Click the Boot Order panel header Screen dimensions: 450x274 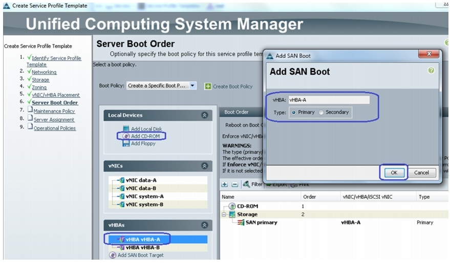(236, 112)
